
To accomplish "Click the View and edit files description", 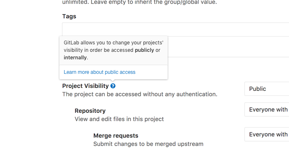I will coord(119,119).
